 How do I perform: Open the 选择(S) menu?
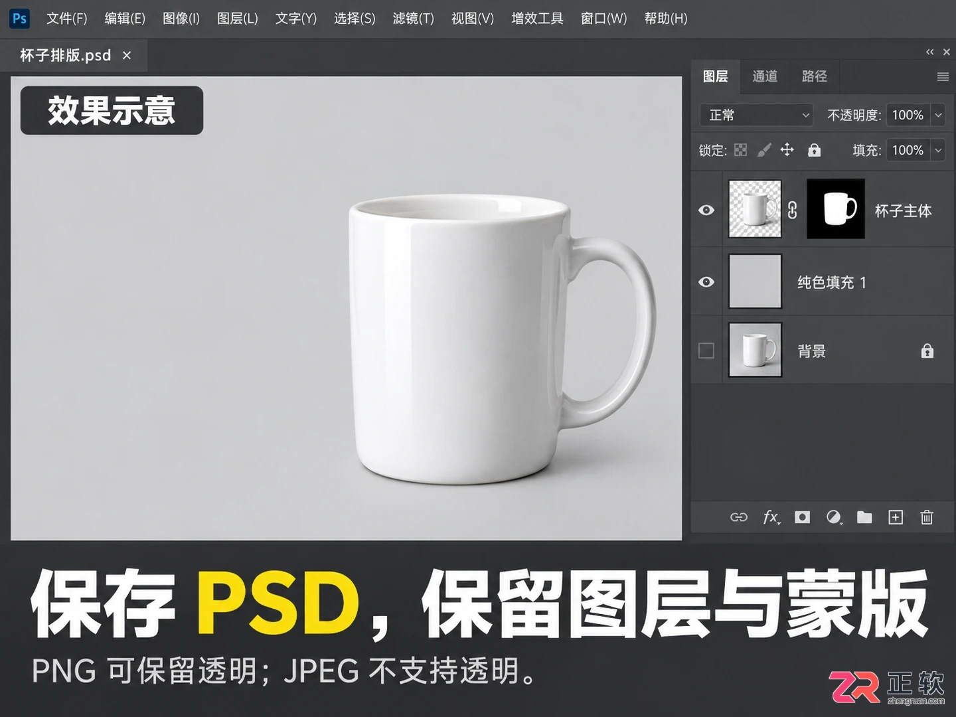355,18
